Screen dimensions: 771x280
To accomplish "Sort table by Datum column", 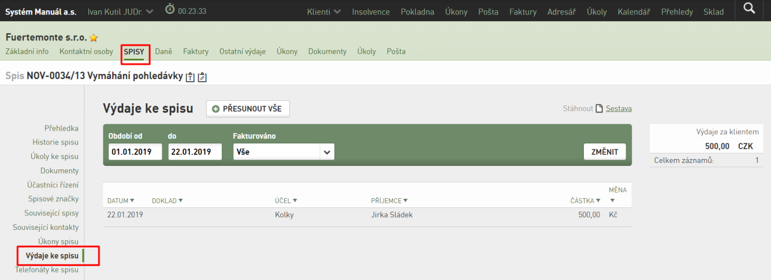I will [121, 200].
